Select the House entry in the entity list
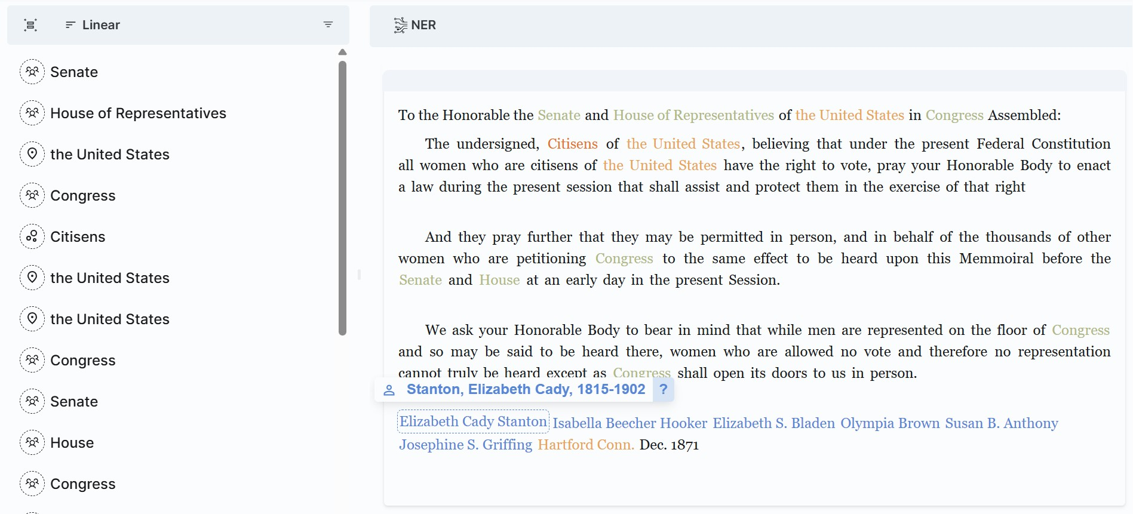Image resolution: width=1133 pixels, height=514 pixels. (72, 443)
